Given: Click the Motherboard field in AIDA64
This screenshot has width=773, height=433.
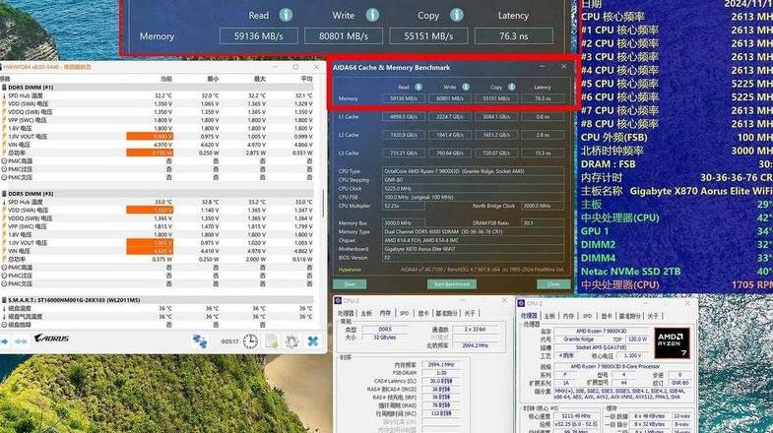Looking at the screenshot, I should click(474, 249).
